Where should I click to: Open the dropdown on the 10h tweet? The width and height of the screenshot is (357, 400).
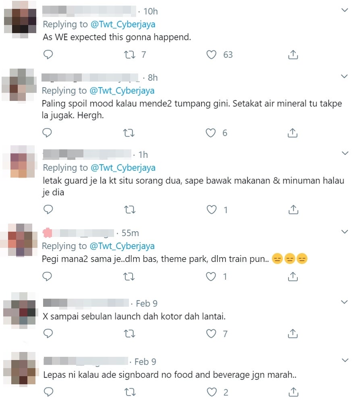click(345, 10)
